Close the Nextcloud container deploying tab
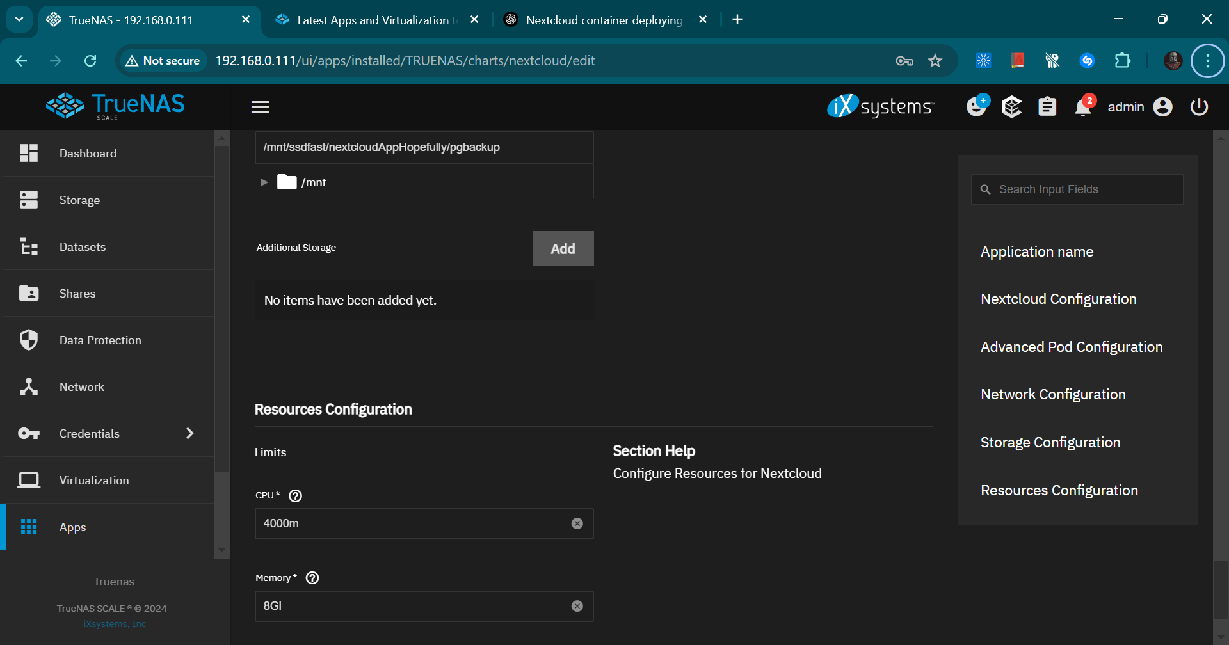Screen dimensions: 1229x645 [x=703, y=20]
